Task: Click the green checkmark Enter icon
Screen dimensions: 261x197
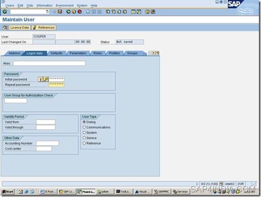Action: click(5, 11)
